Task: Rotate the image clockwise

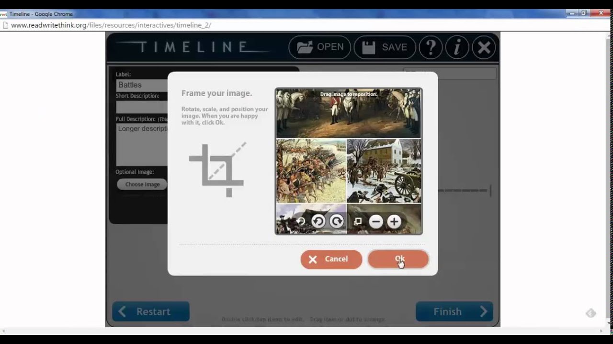Action: (337, 221)
